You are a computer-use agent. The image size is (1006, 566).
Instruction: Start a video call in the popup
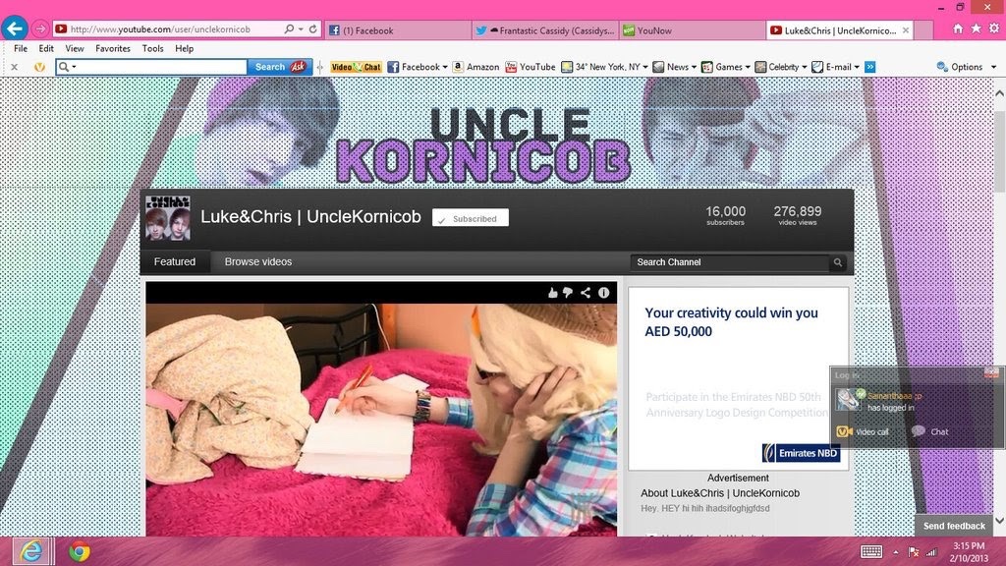(863, 432)
